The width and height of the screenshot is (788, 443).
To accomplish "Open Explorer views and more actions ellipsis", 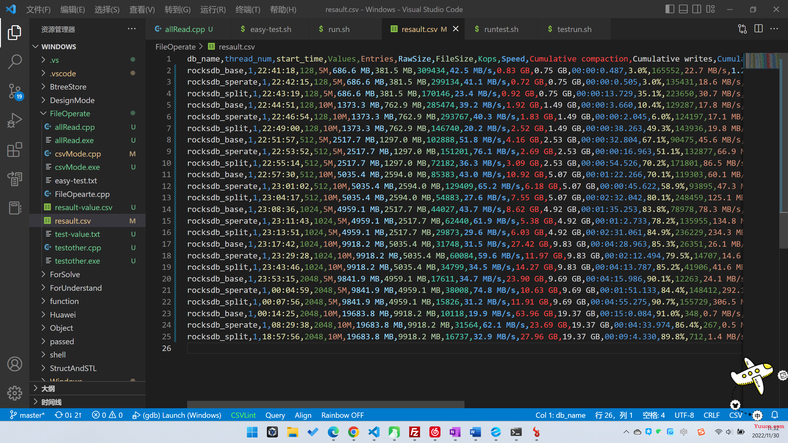I will [x=131, y=29].
